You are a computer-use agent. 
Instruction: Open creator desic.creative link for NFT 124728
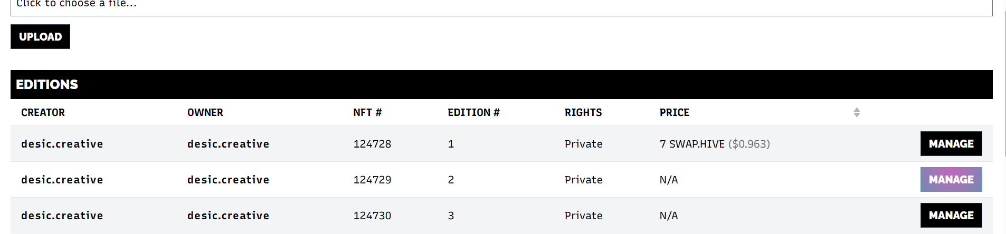[62, 144]
